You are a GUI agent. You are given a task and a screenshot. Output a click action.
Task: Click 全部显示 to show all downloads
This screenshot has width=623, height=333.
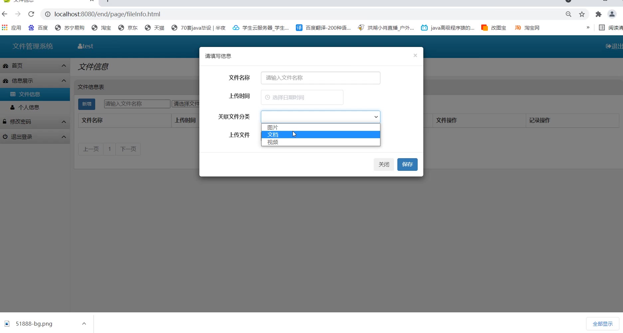point(602,324)
